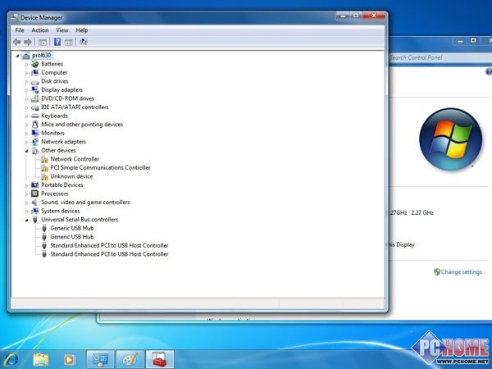Open the File menu
Image resolution: width=492 pixels, height=369 pixels.
20,30
